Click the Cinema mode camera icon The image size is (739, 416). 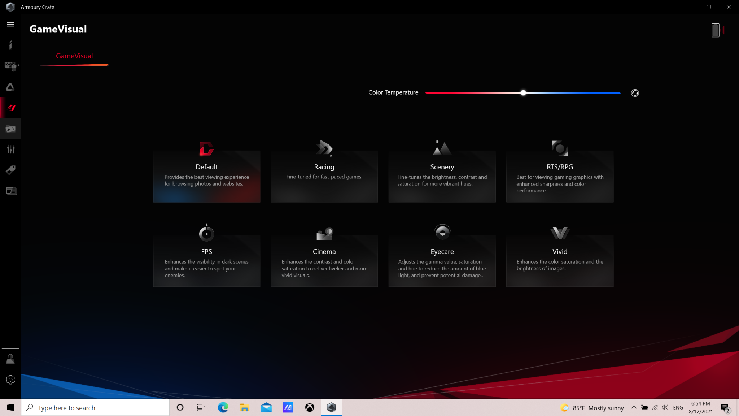pyautogui.click(x=324, y=234)
